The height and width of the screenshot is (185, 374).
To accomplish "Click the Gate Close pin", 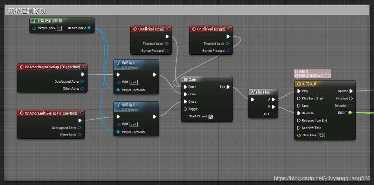I will (186, 102).
